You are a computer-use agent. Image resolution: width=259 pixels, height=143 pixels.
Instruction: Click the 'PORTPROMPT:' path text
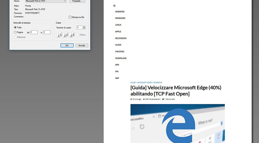(x=33, y=13)
